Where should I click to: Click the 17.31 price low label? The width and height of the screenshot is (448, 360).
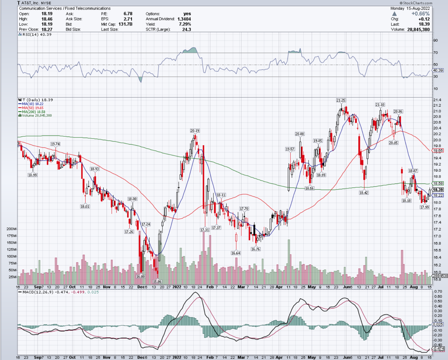point(205,230)
